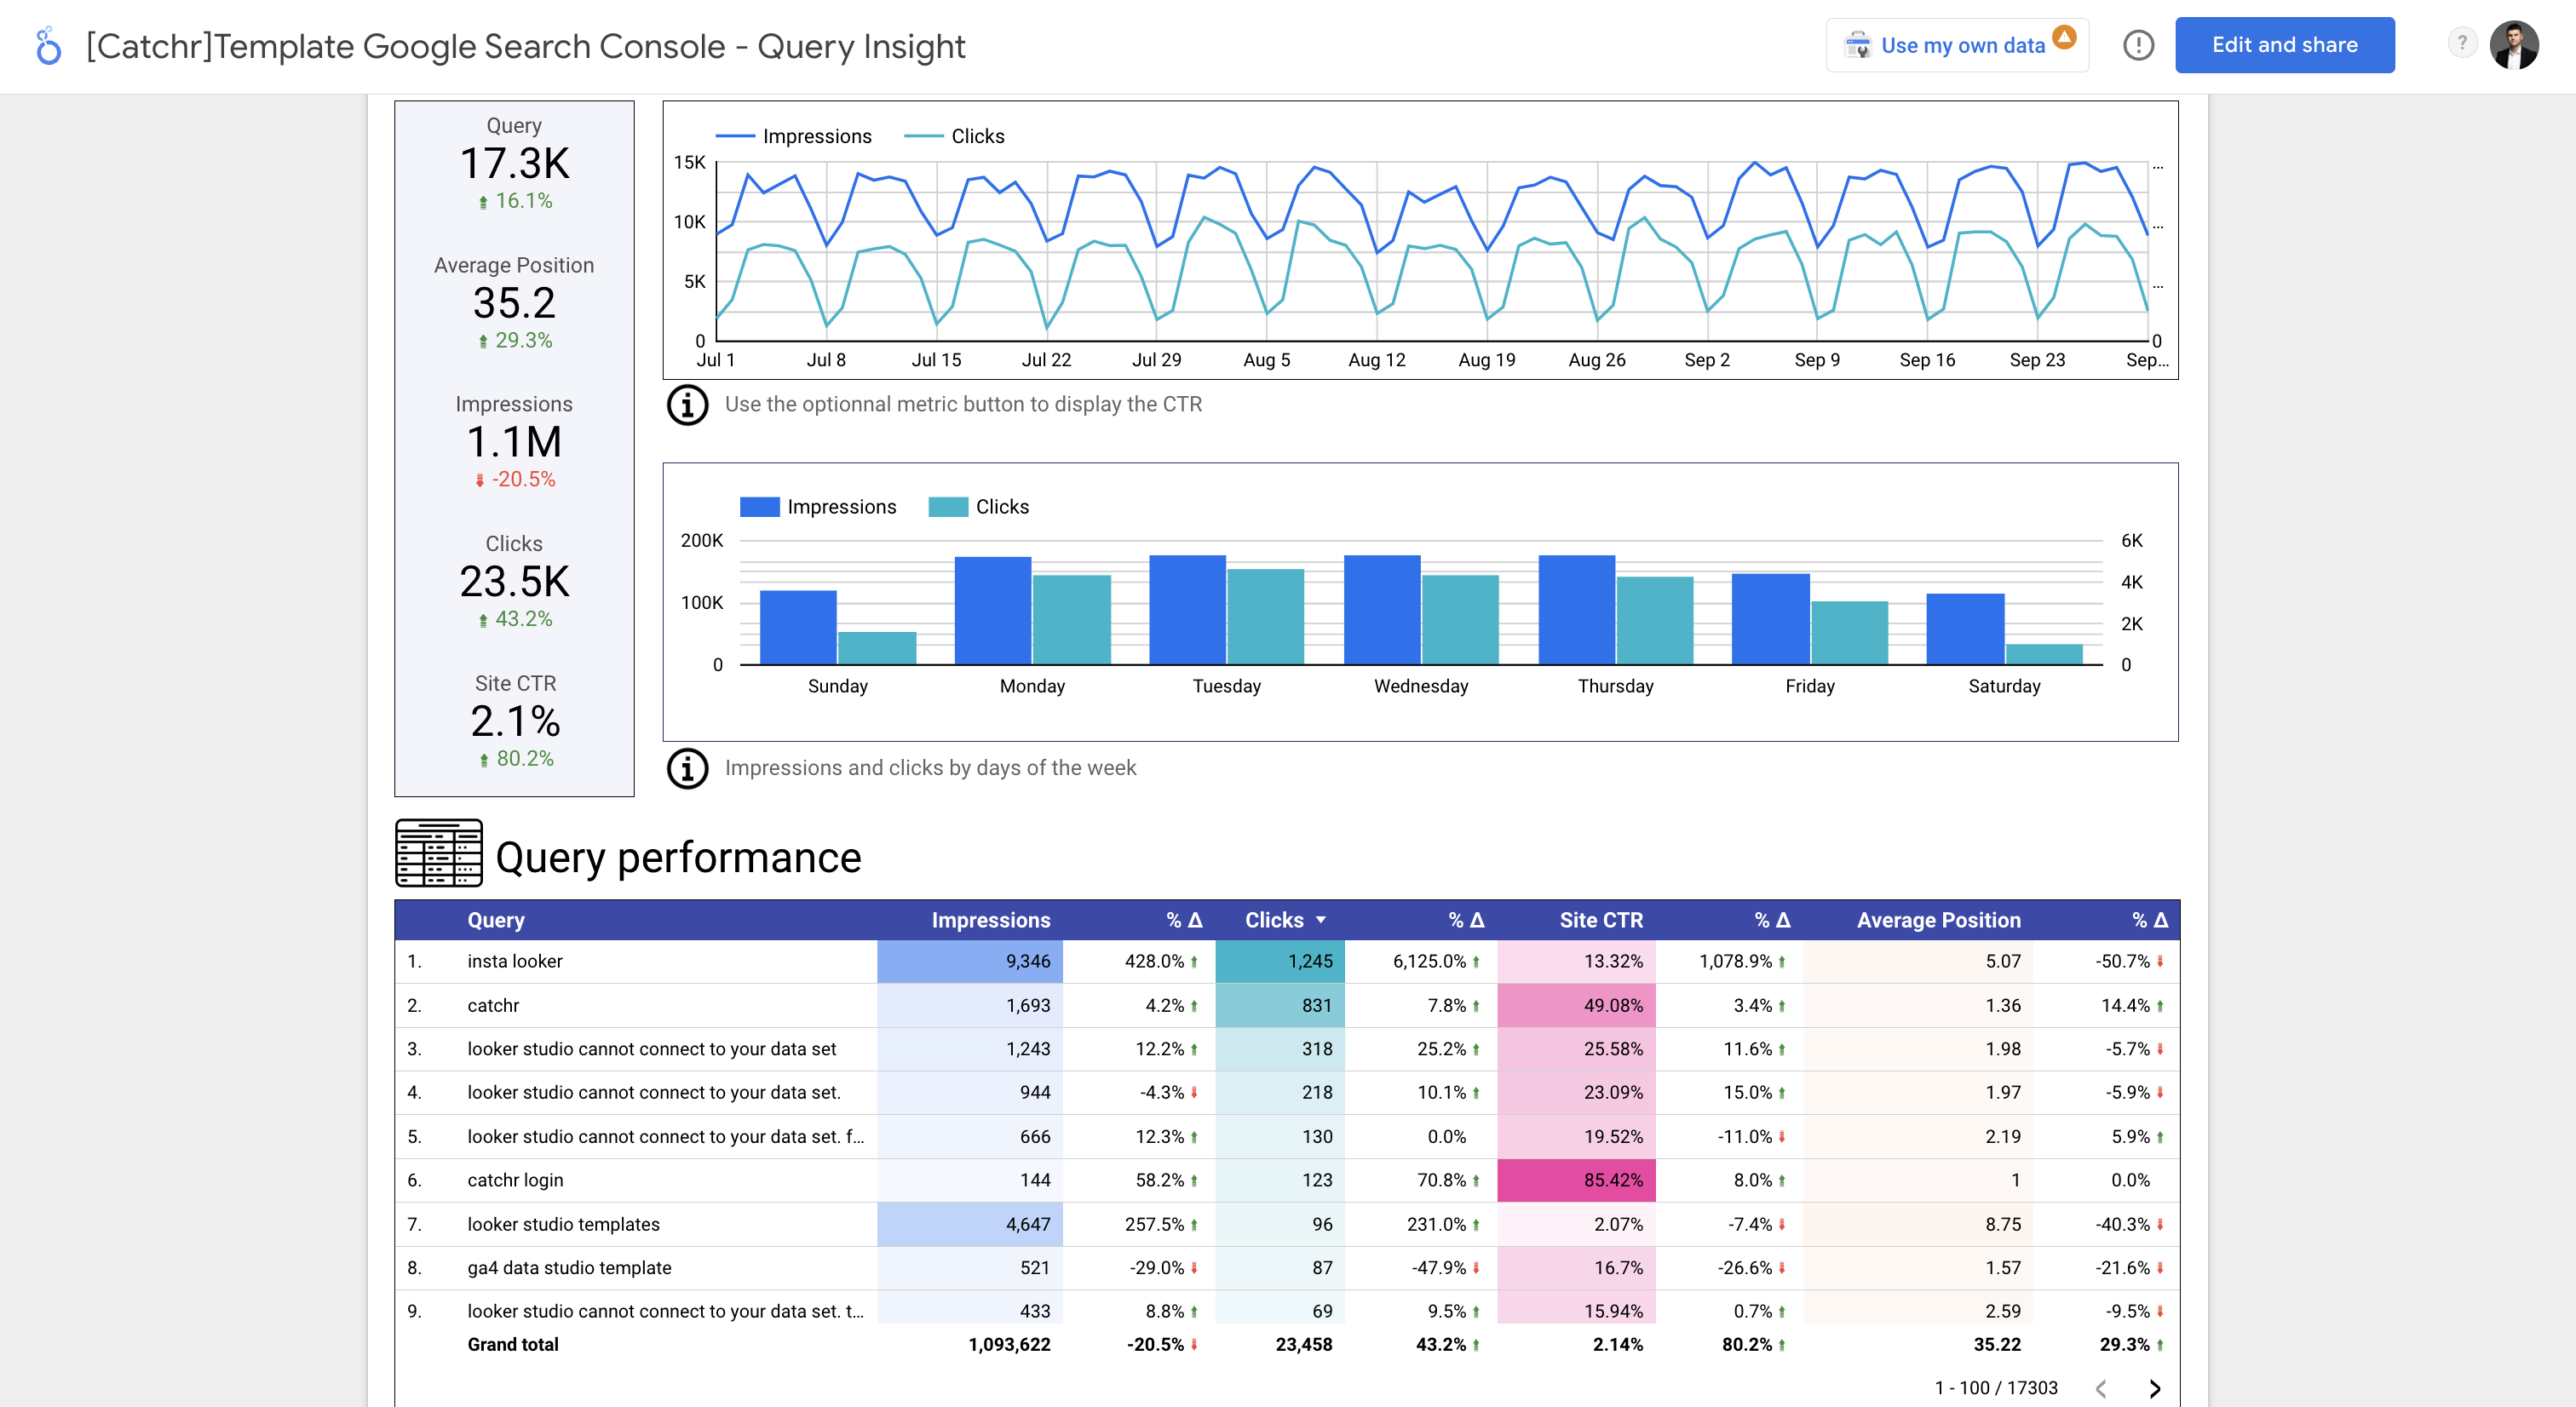
Task: Select the Tuesday clicks bar
Action: [1265, 616]
